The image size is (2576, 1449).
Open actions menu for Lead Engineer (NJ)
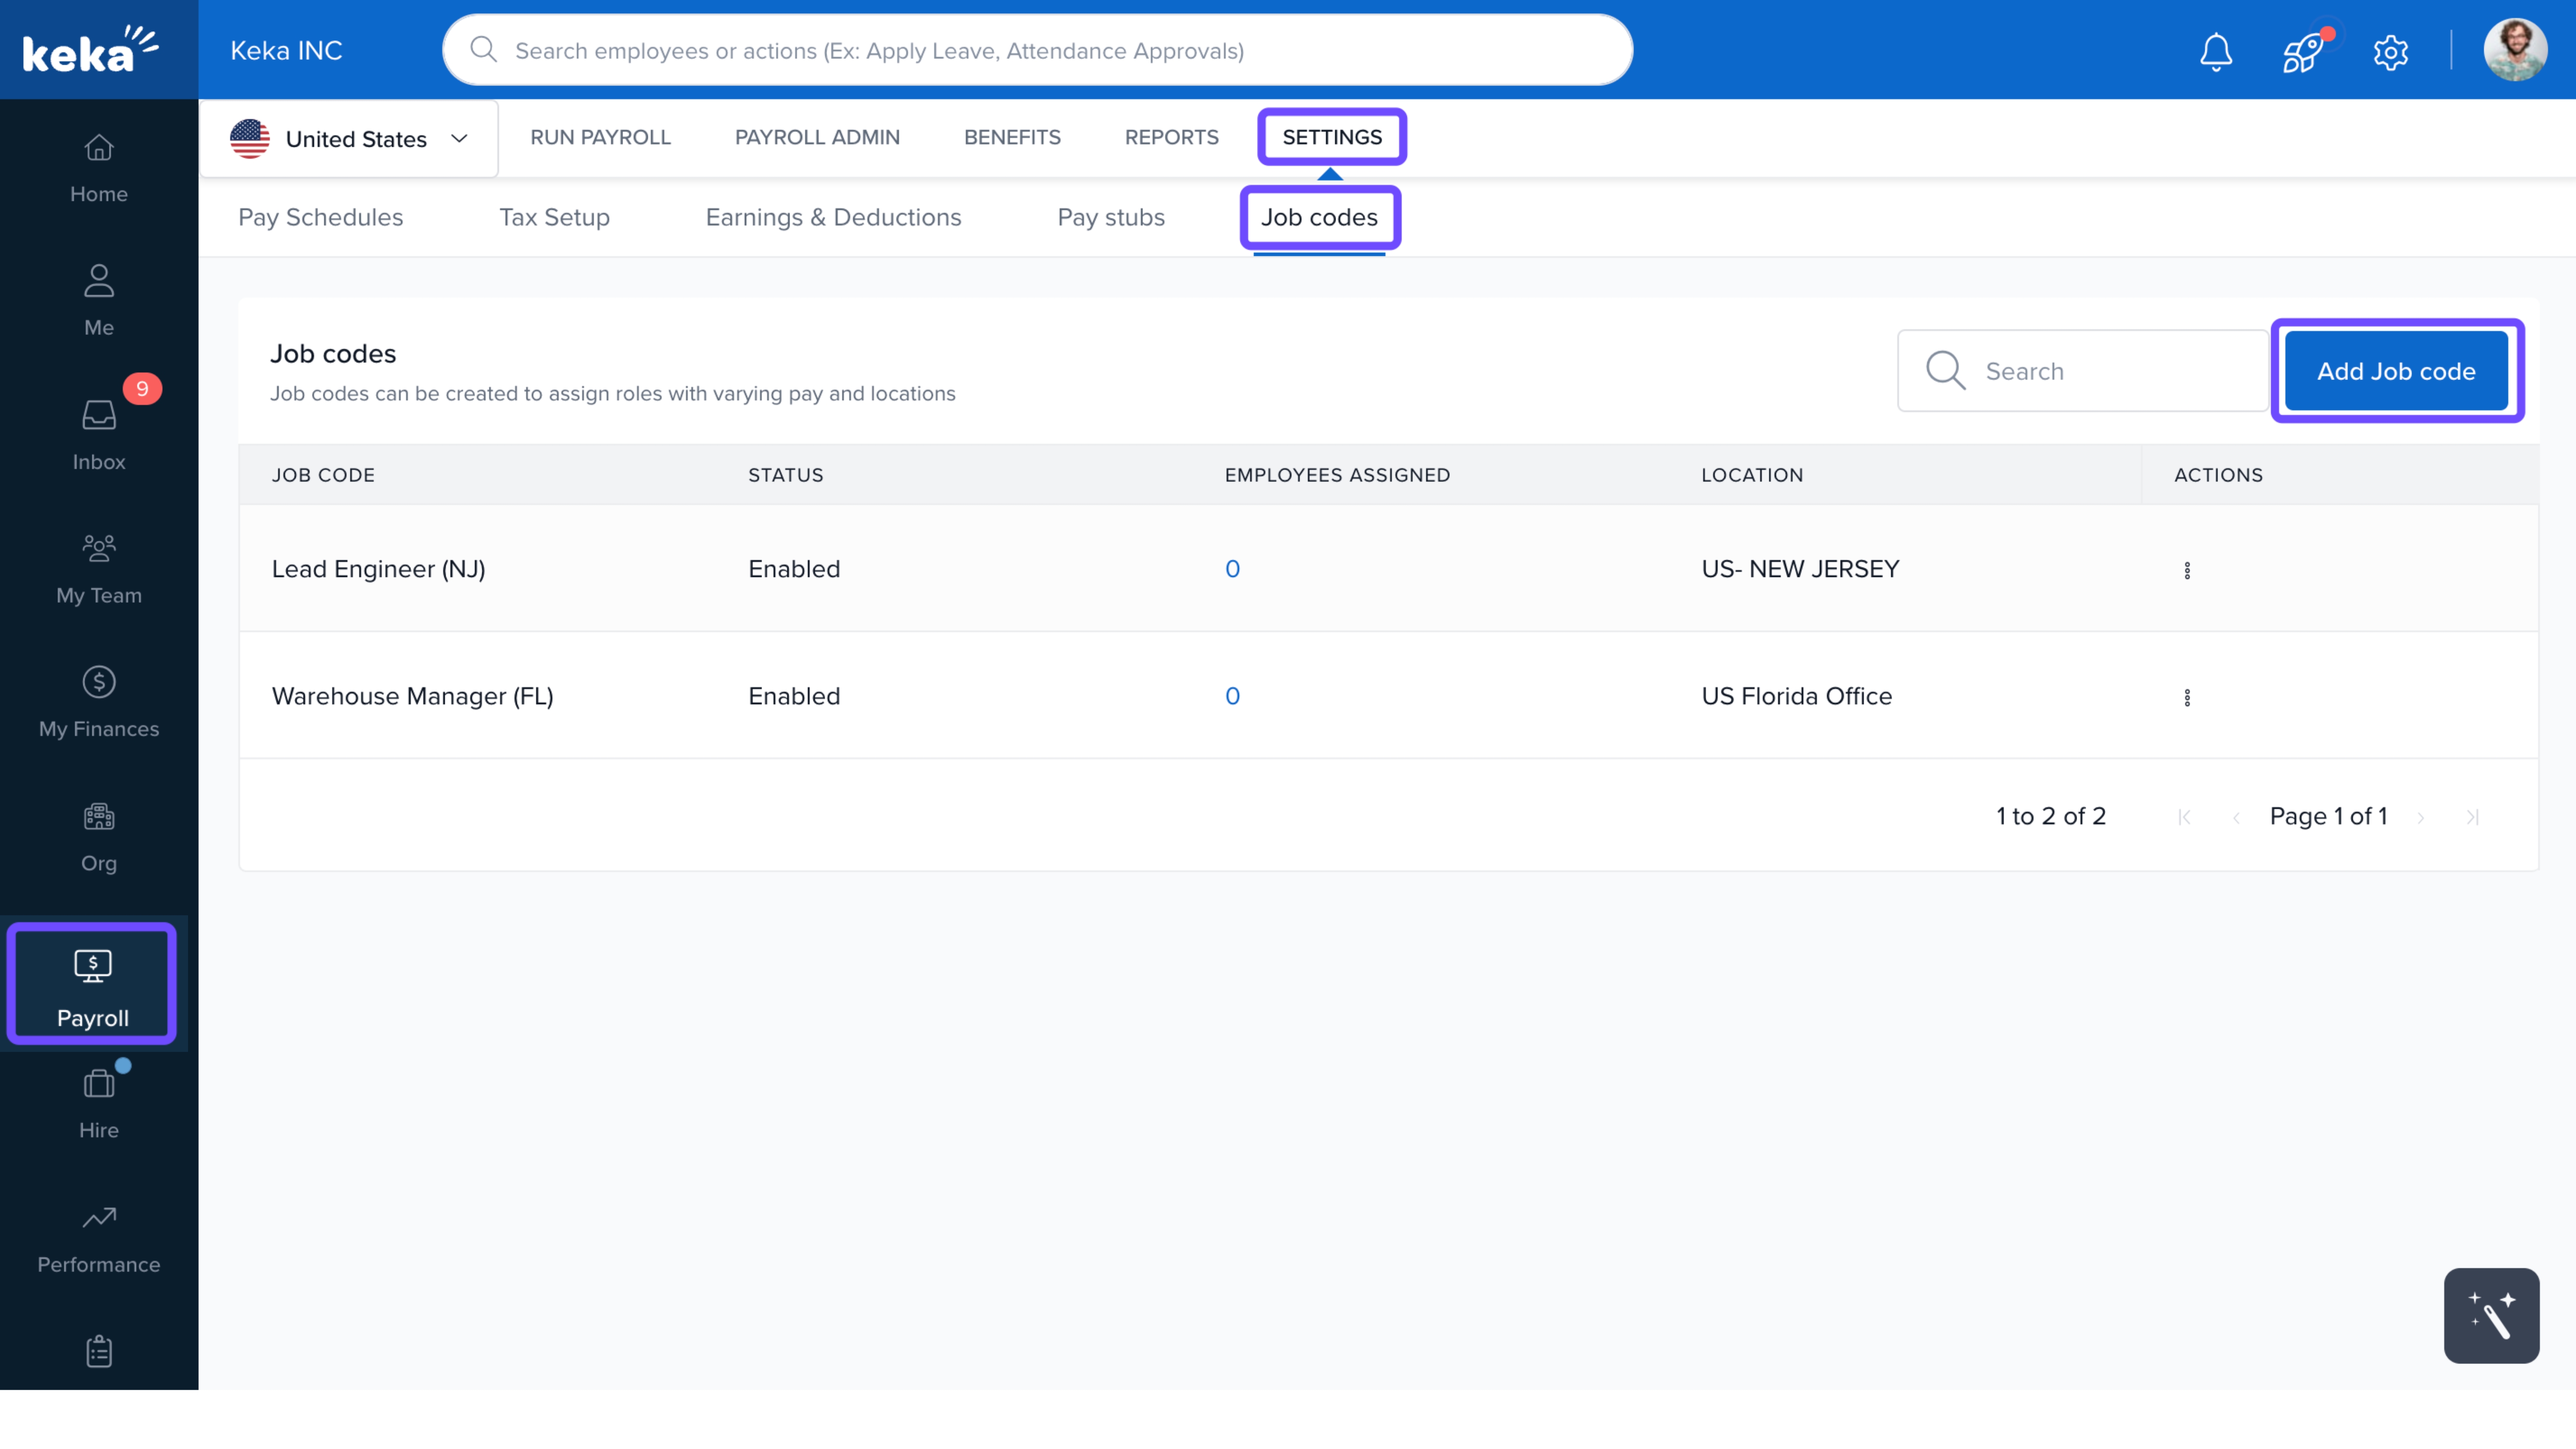[x=2186, y=570]
